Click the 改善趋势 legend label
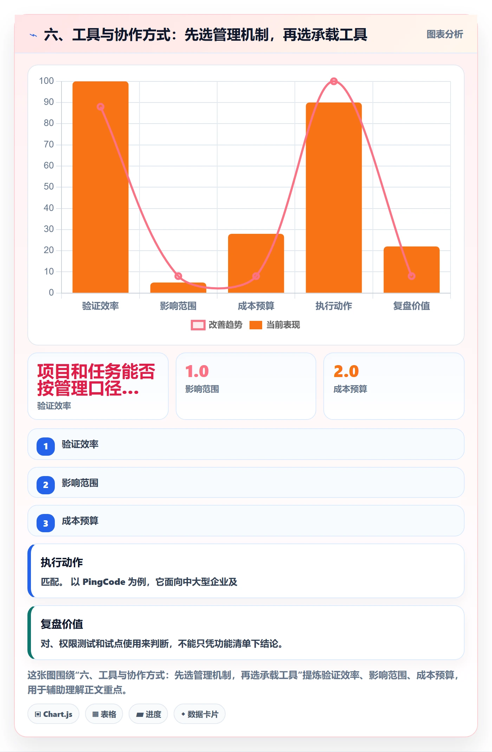Image resolution: width=492 pixels, height=752 pixels. 225,325
